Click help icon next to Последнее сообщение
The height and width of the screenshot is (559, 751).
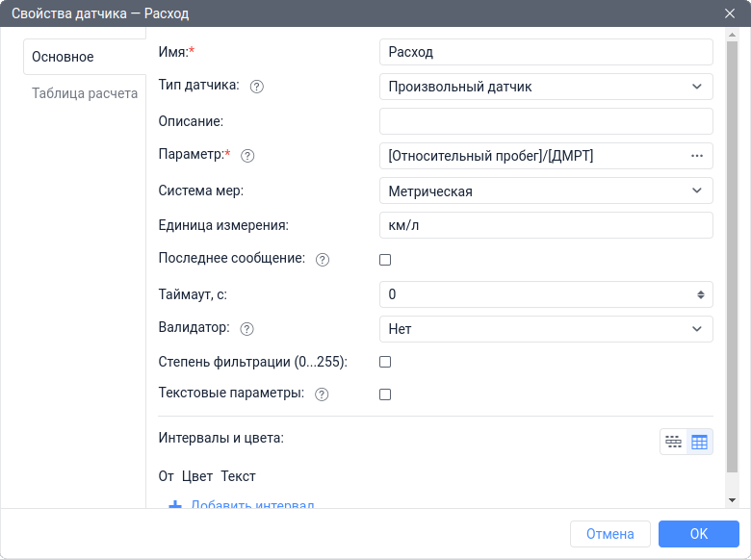tap(323, 260)
